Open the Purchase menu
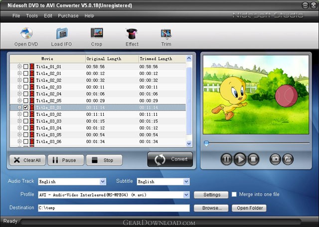This screenshot has width=319, height=227. (x=68, y=16)
